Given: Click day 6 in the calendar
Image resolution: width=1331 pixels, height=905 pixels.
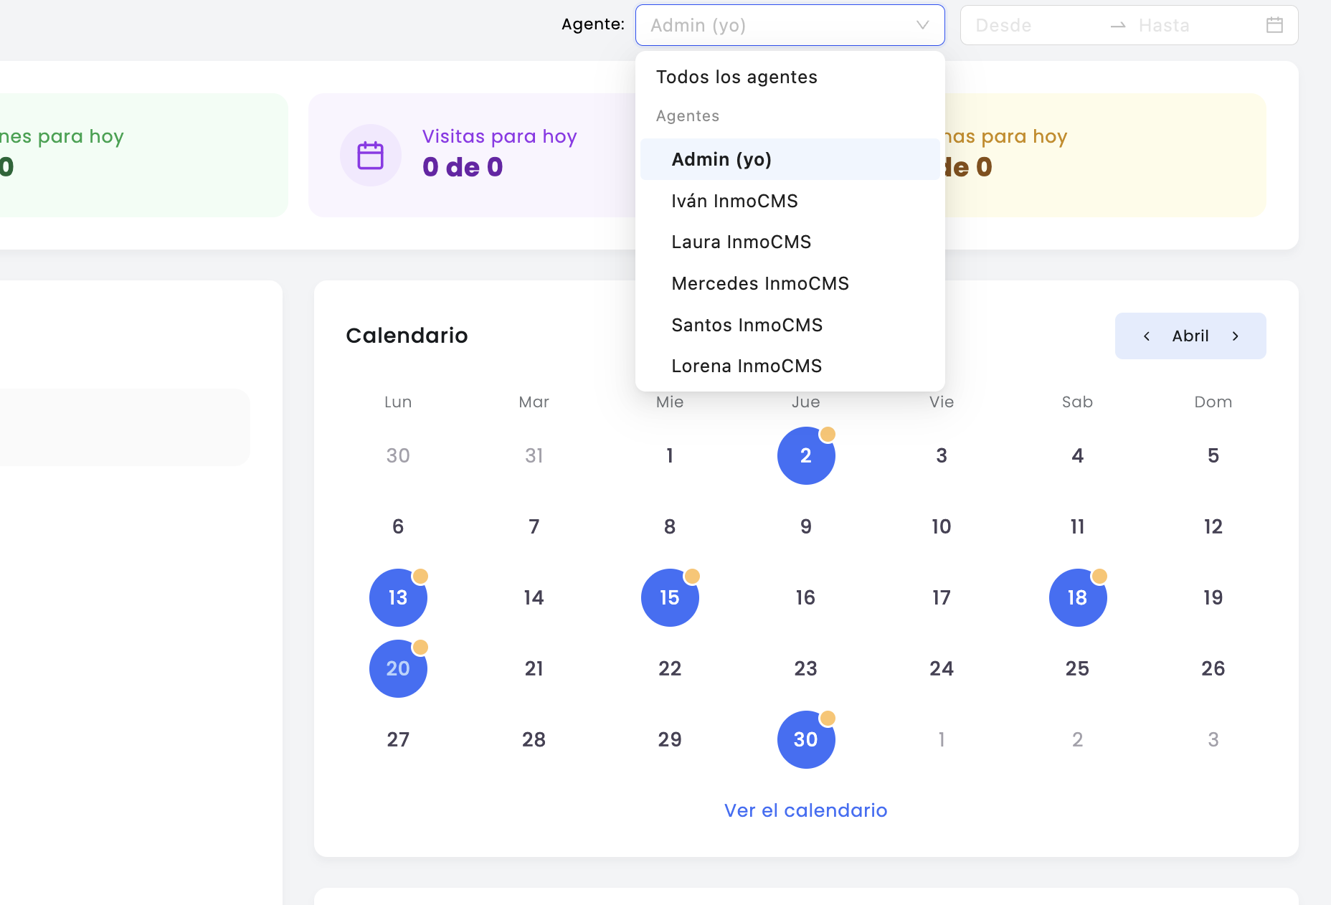Looking at the screenshot, I should click(398, 526).
